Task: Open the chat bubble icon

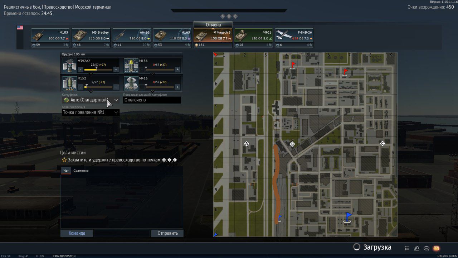Action: click(427, 248)
